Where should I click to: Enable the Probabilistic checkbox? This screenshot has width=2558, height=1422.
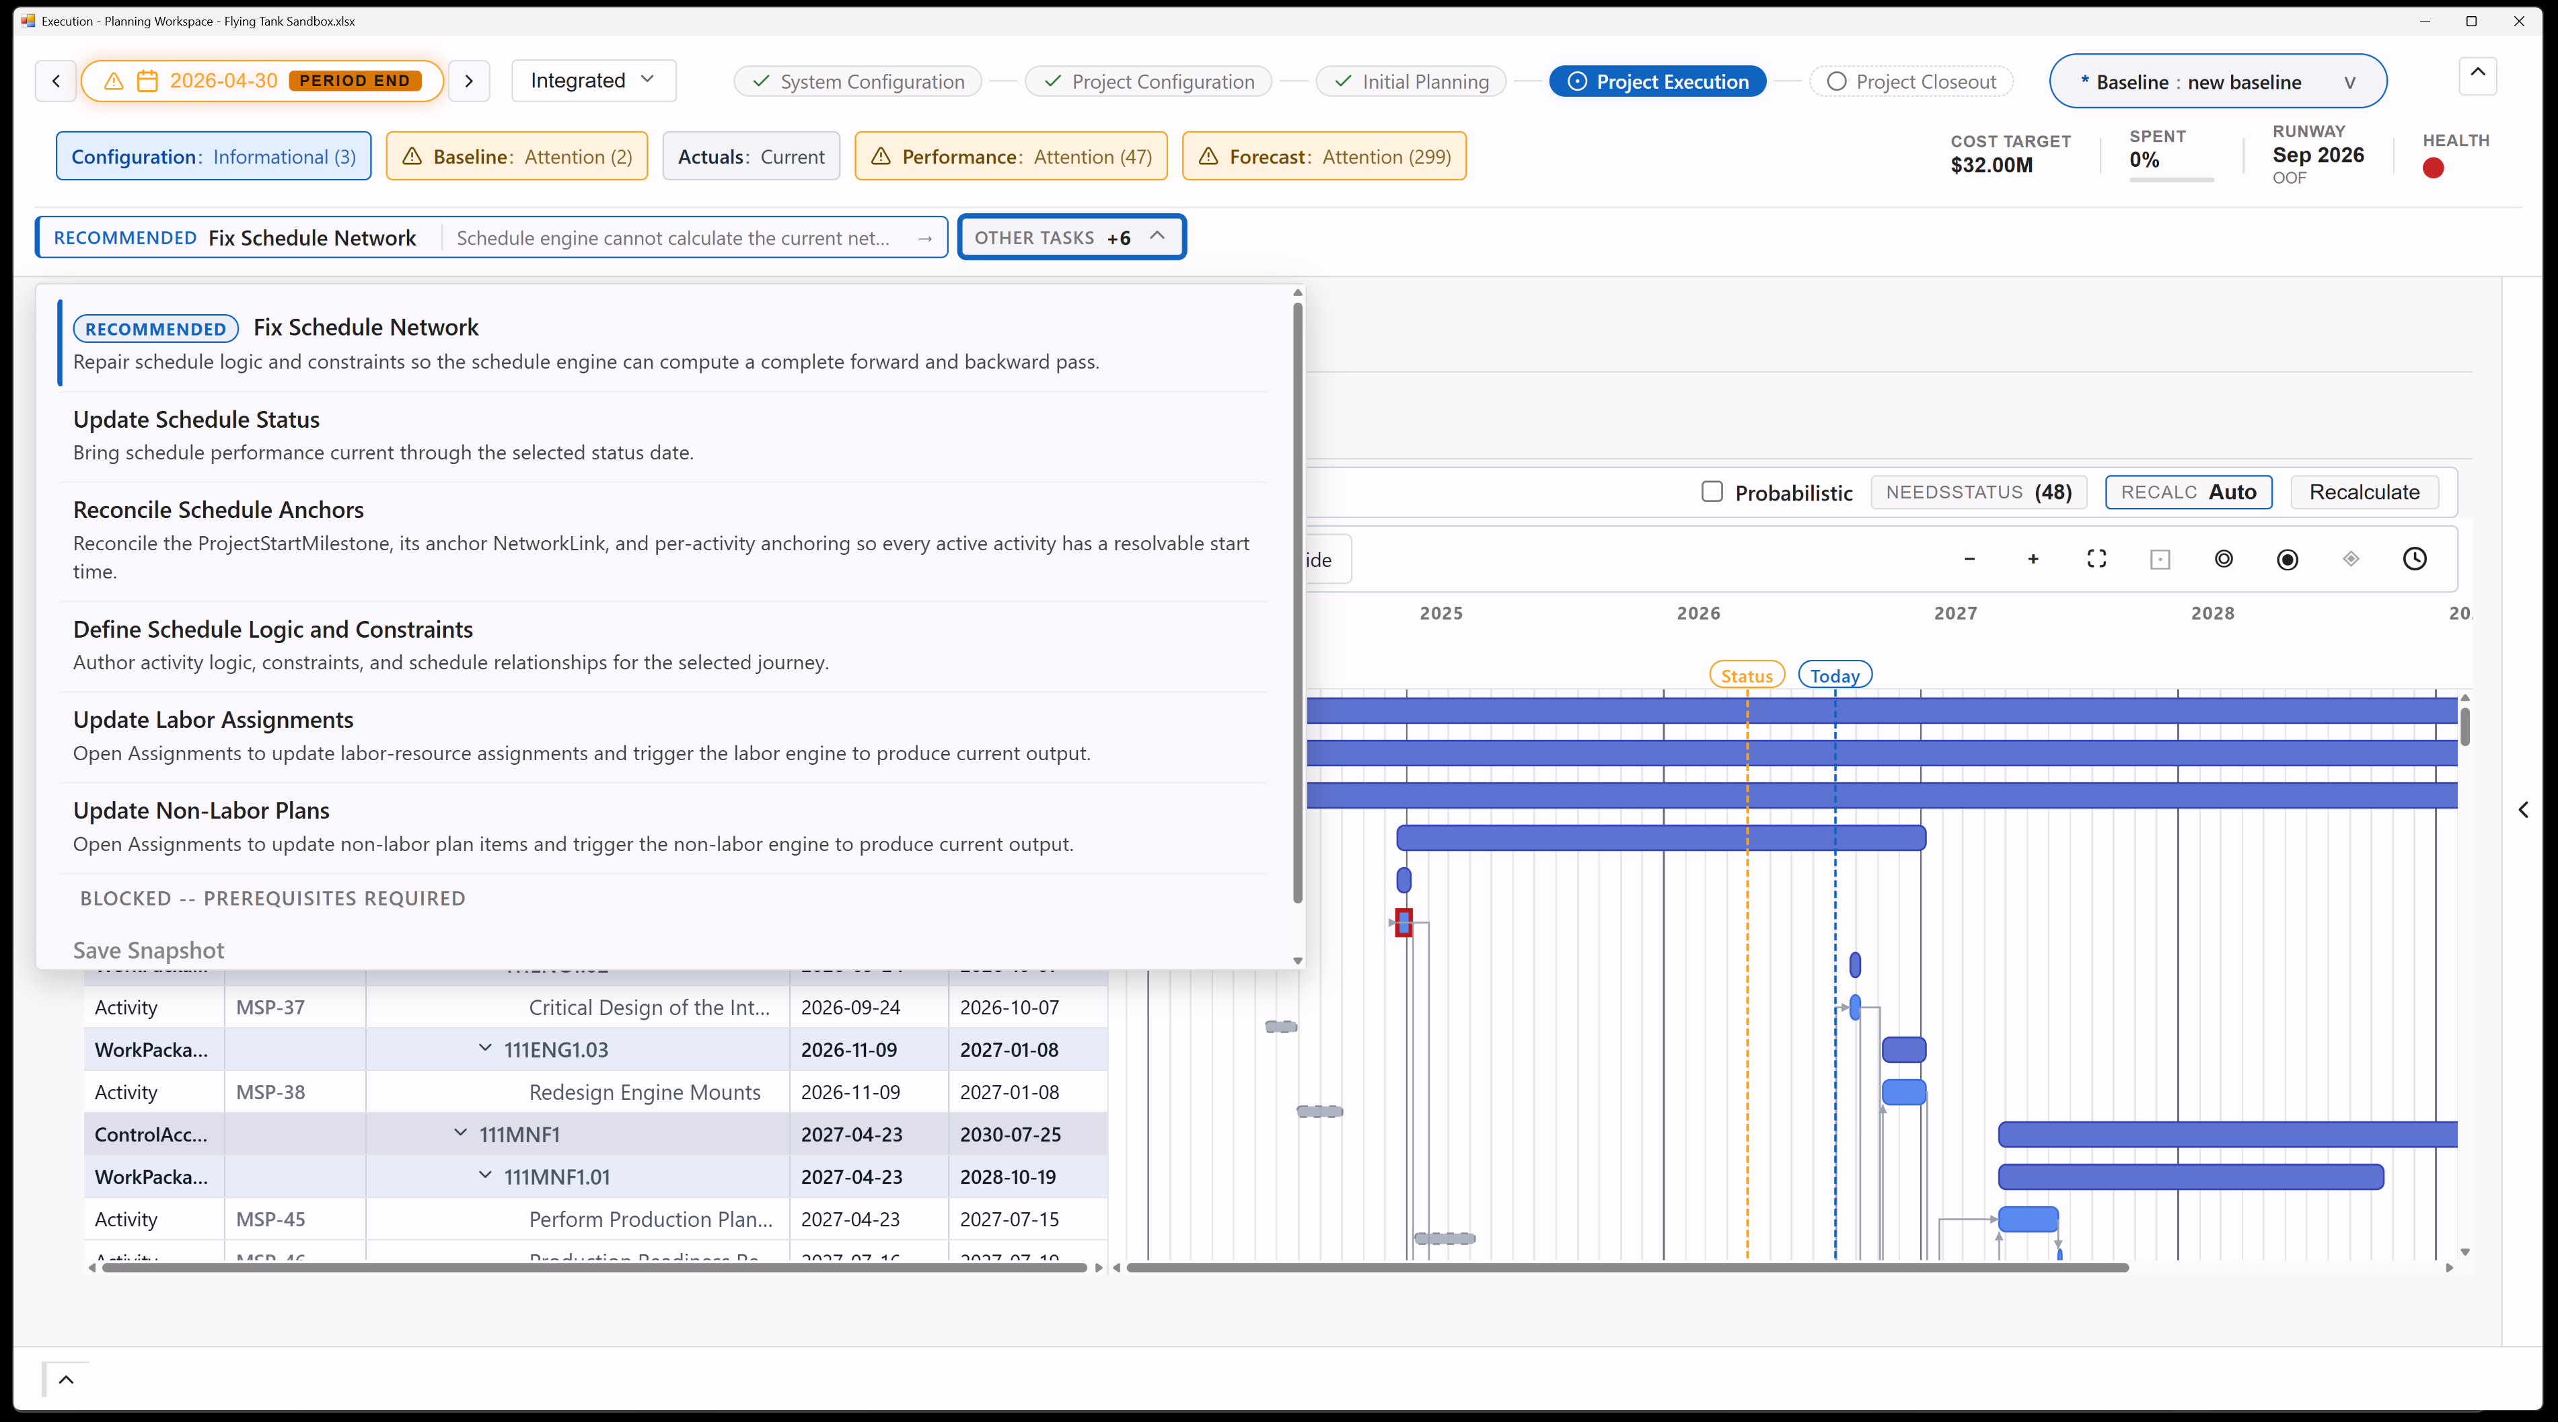[x=1712, y=492]
